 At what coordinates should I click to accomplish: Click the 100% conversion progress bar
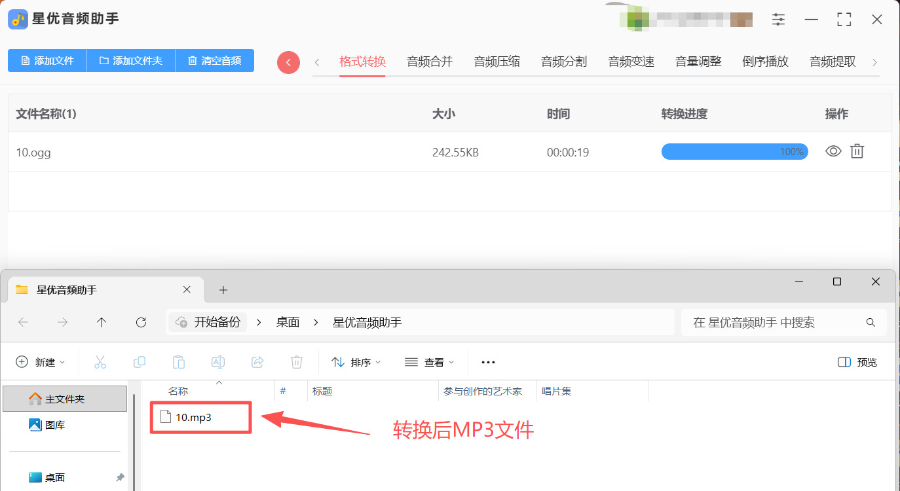(734, 152)
